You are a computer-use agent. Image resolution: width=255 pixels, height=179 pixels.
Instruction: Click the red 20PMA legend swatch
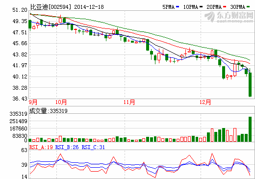[x=225, y=7]
